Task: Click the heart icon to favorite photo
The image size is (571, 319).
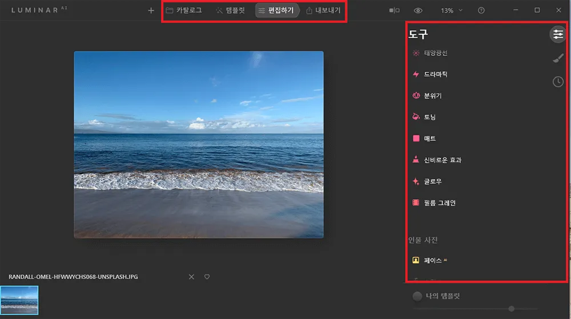Action: tap(207, 277)
